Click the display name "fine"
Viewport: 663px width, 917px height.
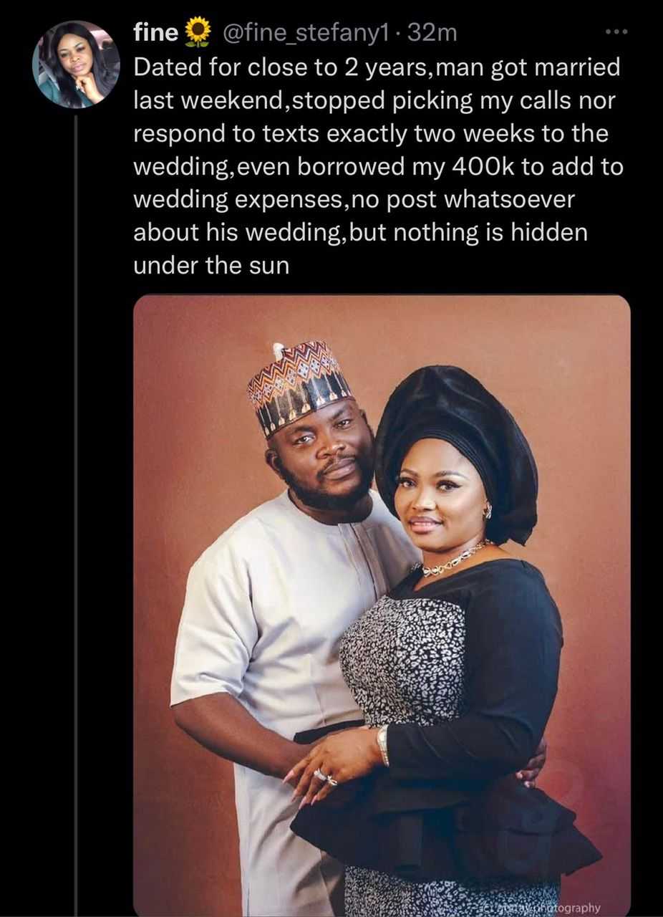(x=157, y=32)
